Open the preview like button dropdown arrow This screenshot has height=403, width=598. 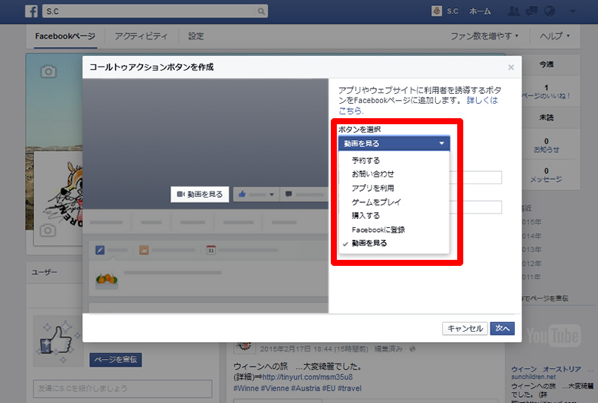(x=272, y=195)
